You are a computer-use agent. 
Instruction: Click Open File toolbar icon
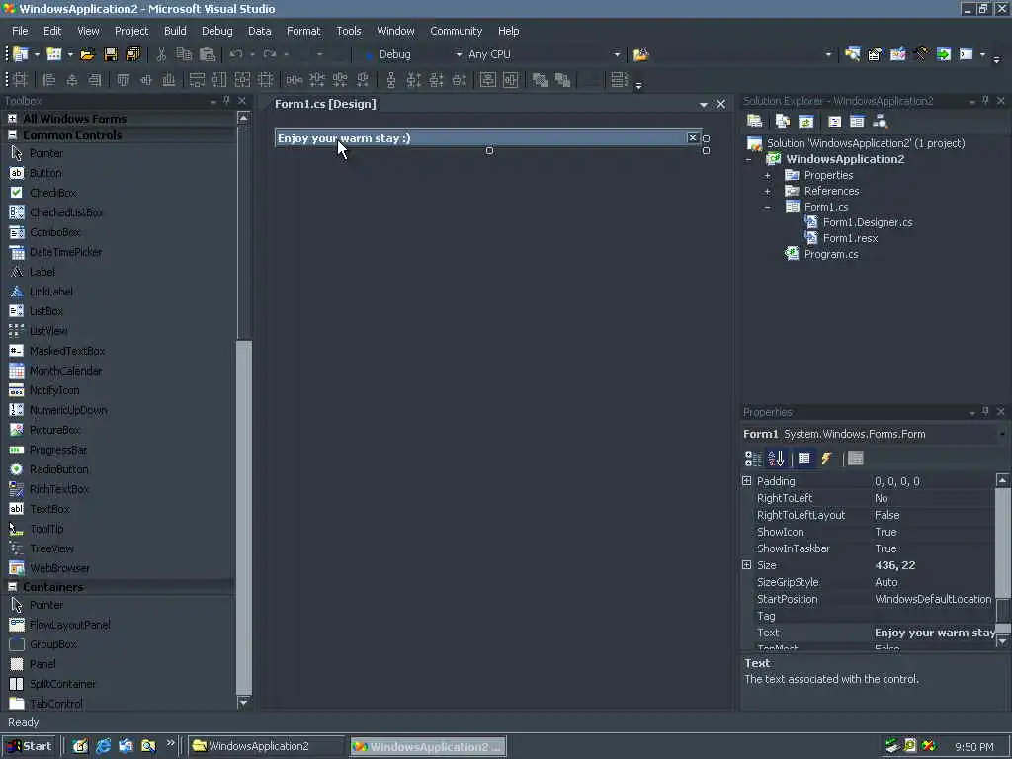[x=87, y=55]
